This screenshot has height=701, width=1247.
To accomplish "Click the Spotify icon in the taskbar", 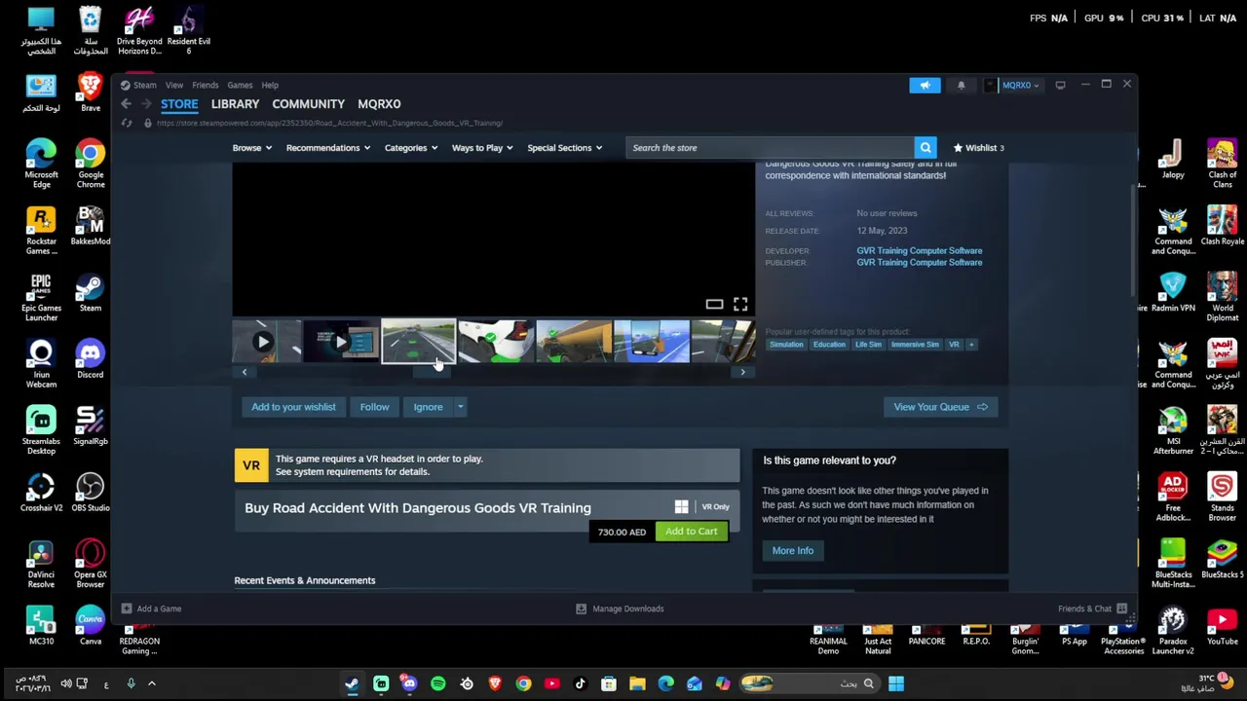I will coord(437,683).
